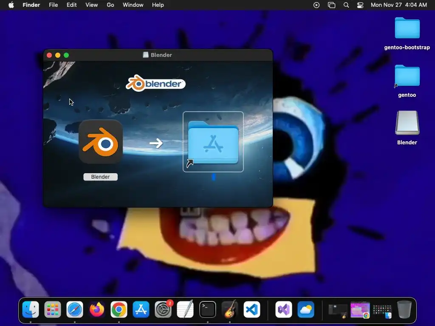The image size is (435, 326).
Task: Click the Blender name label under app icon
Action: pyautogui.click(x=100, y=177)
